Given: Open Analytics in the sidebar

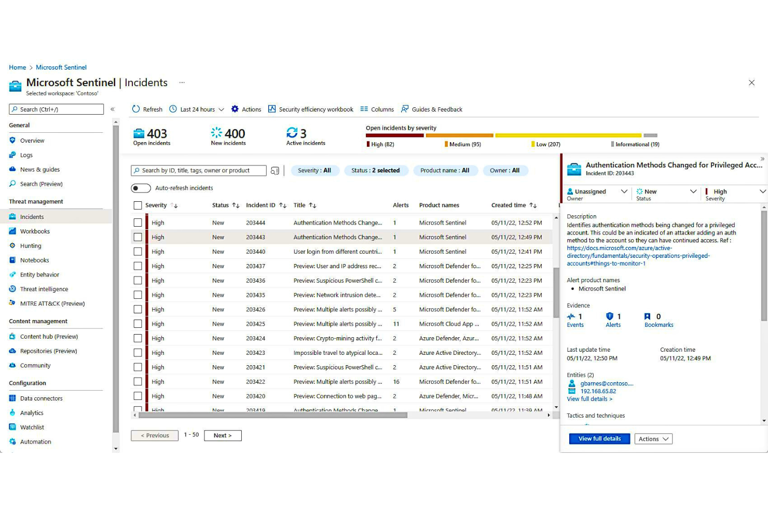Looking at the screenshot, I should click(32, 413).
